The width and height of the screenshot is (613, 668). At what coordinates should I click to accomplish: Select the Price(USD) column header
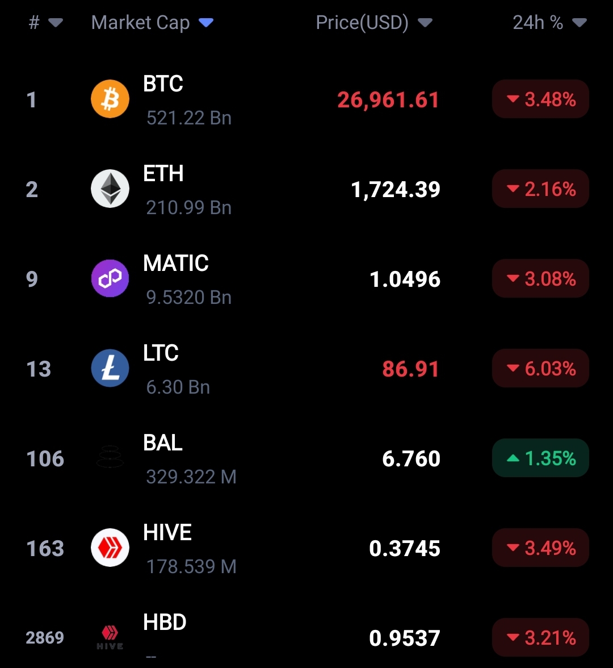[x=362, y=23]
